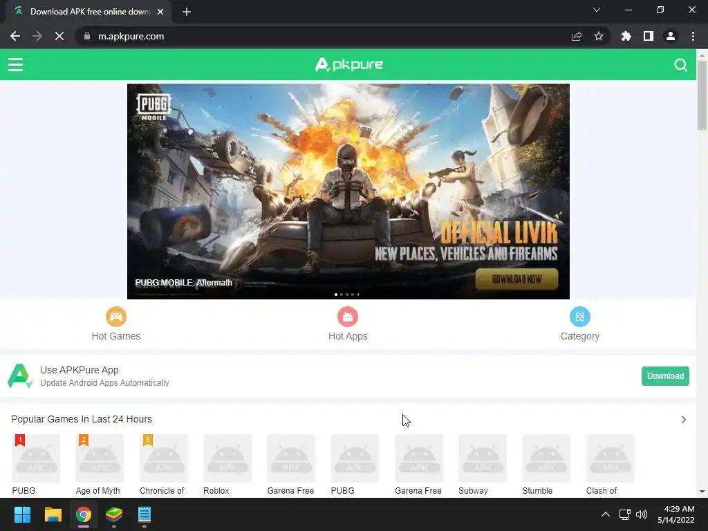Open the rank 1 PUBG game thumbnail
The height and width of the screenshot is (531, 708).
pyautogui.click(x=36, y=458)
